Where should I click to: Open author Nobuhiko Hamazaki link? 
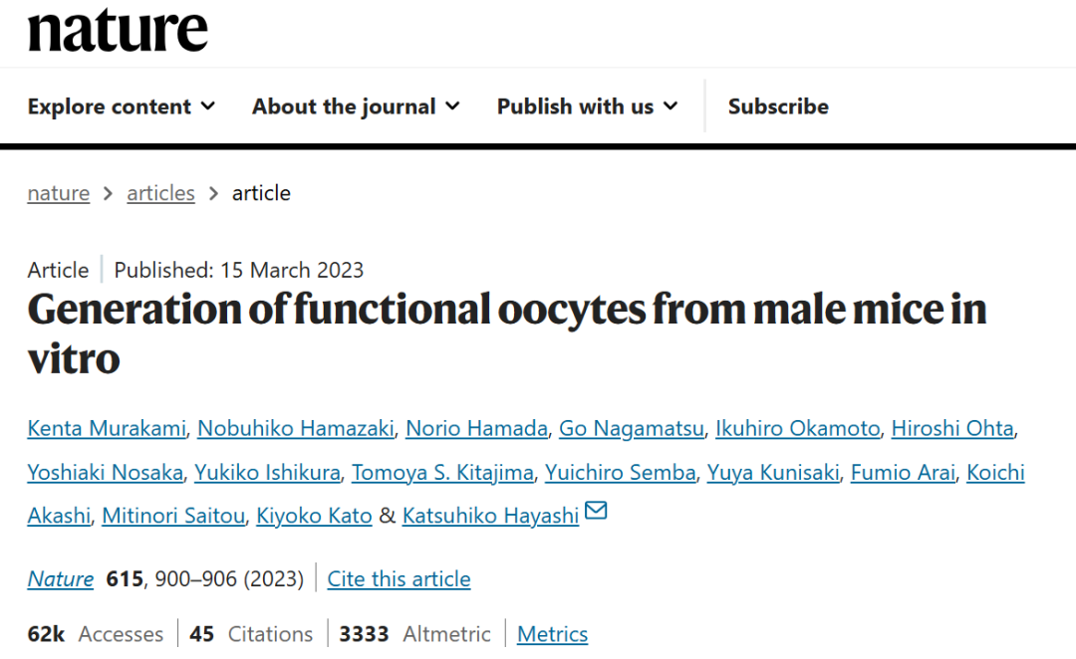pyautogui.click(x=296, y=428)
